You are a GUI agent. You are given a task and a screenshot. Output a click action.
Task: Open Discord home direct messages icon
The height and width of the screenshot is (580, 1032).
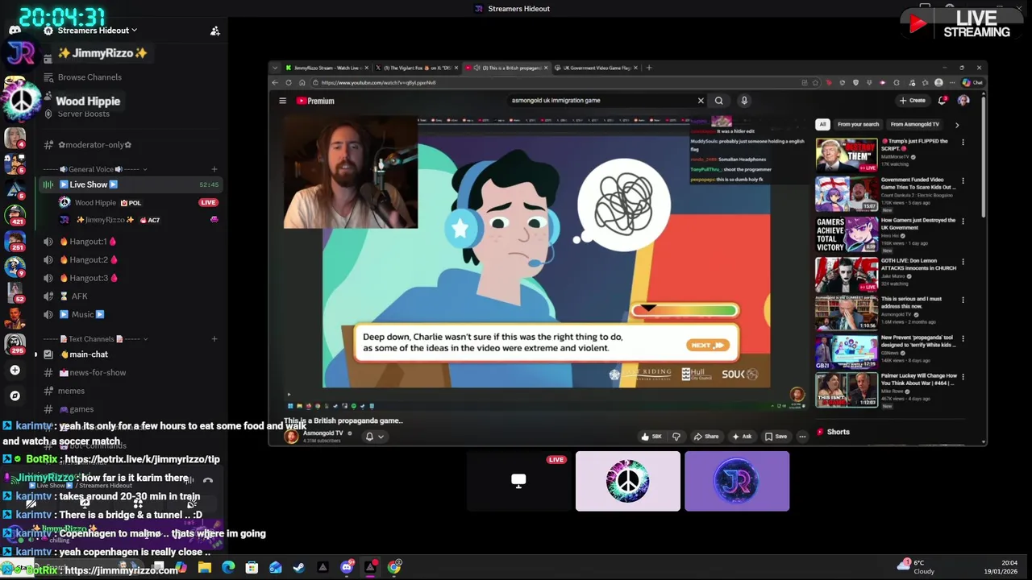pyautogui.click(x=15, y=31)
